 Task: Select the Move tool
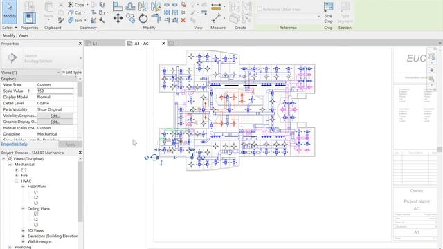pyautogui.click(x=118, y=19)
